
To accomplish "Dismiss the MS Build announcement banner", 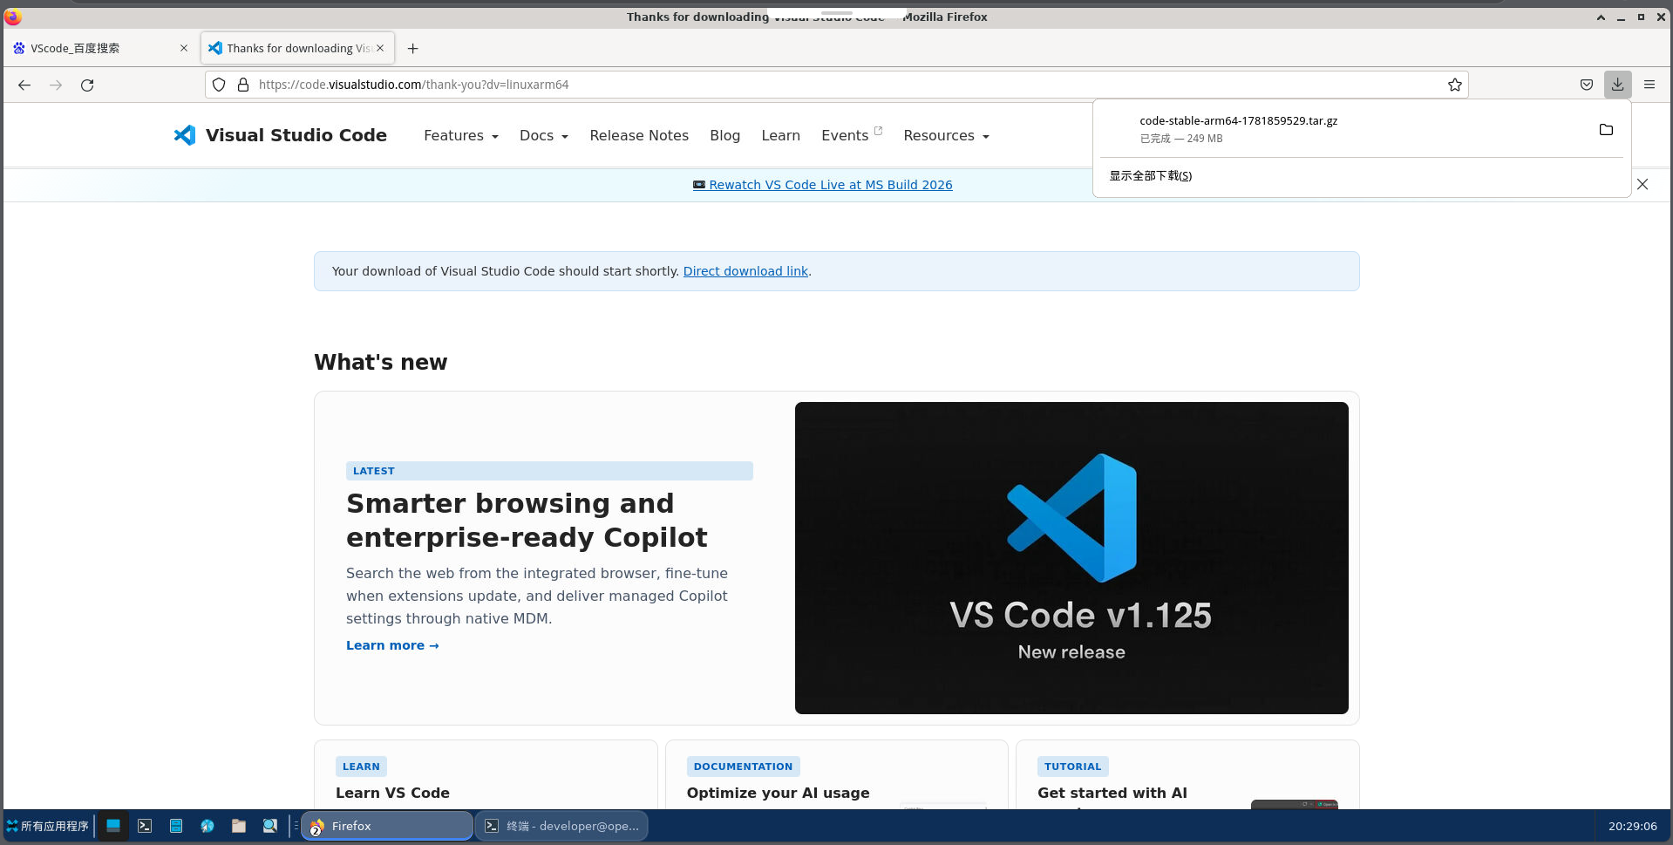I will point(1642,184).
